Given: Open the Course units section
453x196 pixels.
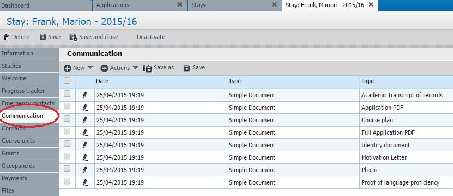Looking at the screenshot, I should (x=29, y=141).
